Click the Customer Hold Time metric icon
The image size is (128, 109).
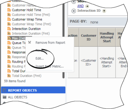9,10
